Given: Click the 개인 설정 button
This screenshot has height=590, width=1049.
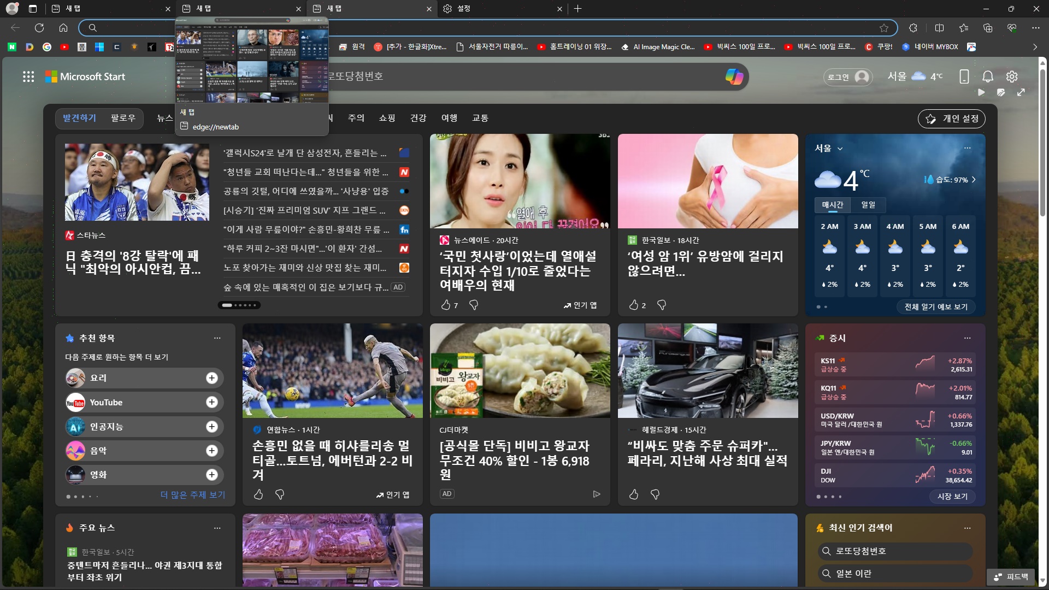Looking at the screenshot, I should tap(952, 119).
